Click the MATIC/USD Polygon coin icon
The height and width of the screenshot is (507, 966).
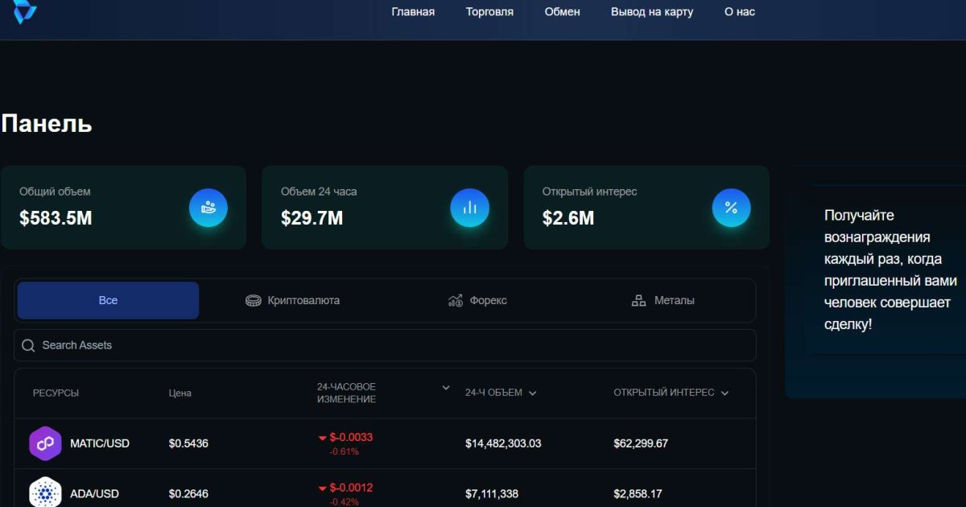[x=45, y=443]
